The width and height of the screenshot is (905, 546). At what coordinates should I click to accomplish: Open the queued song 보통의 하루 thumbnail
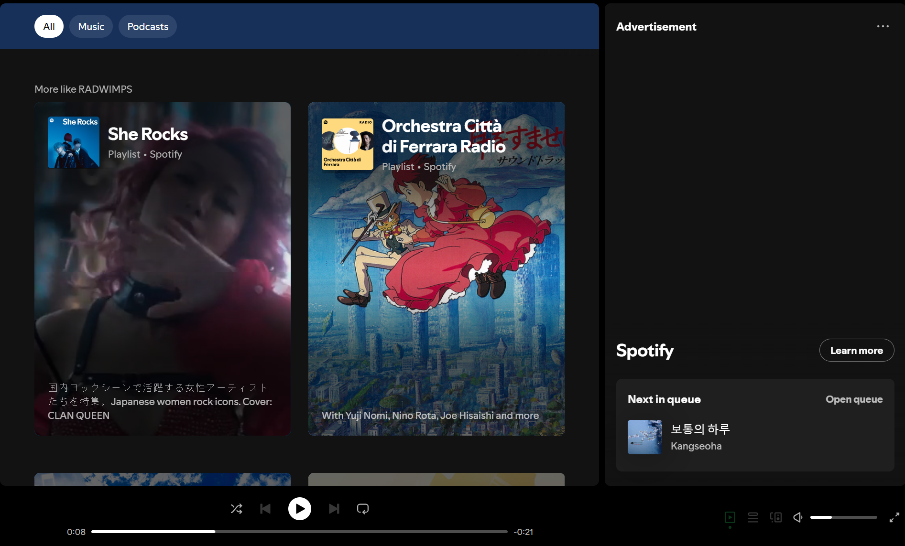point(645,437)
